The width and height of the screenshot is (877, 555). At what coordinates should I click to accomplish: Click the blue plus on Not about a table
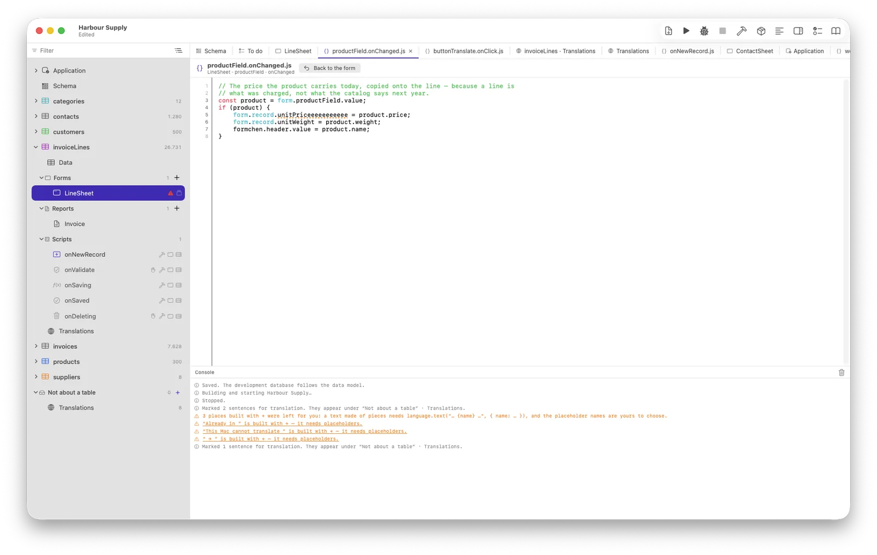pos(178,393)
